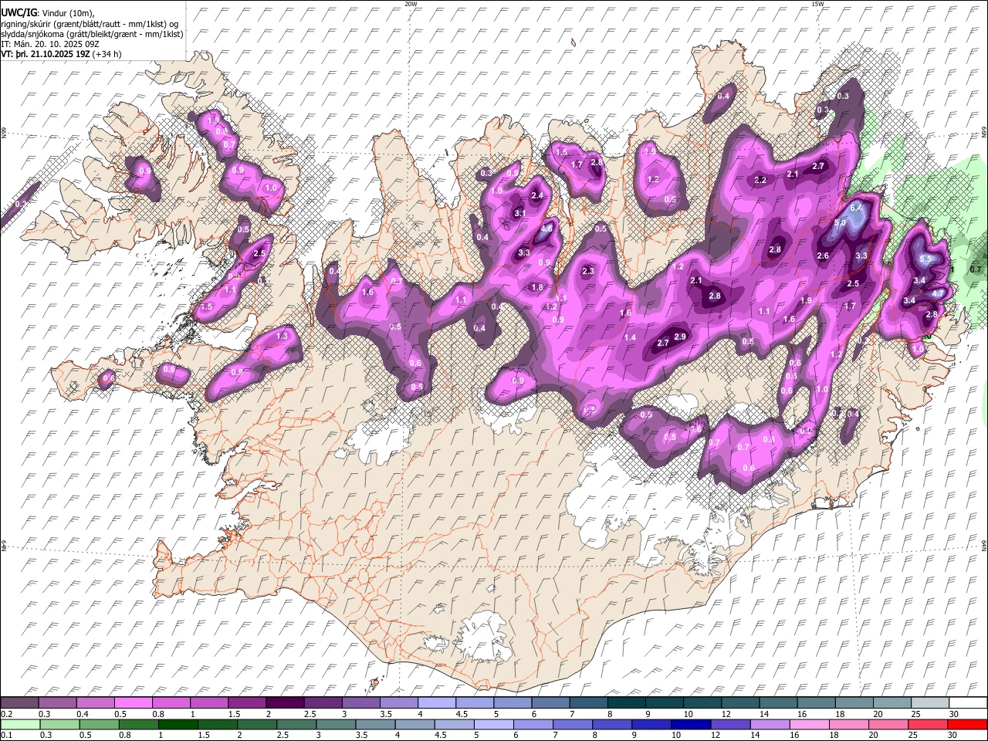Click the 1.3 value label in west Iceland

point(282,336)
